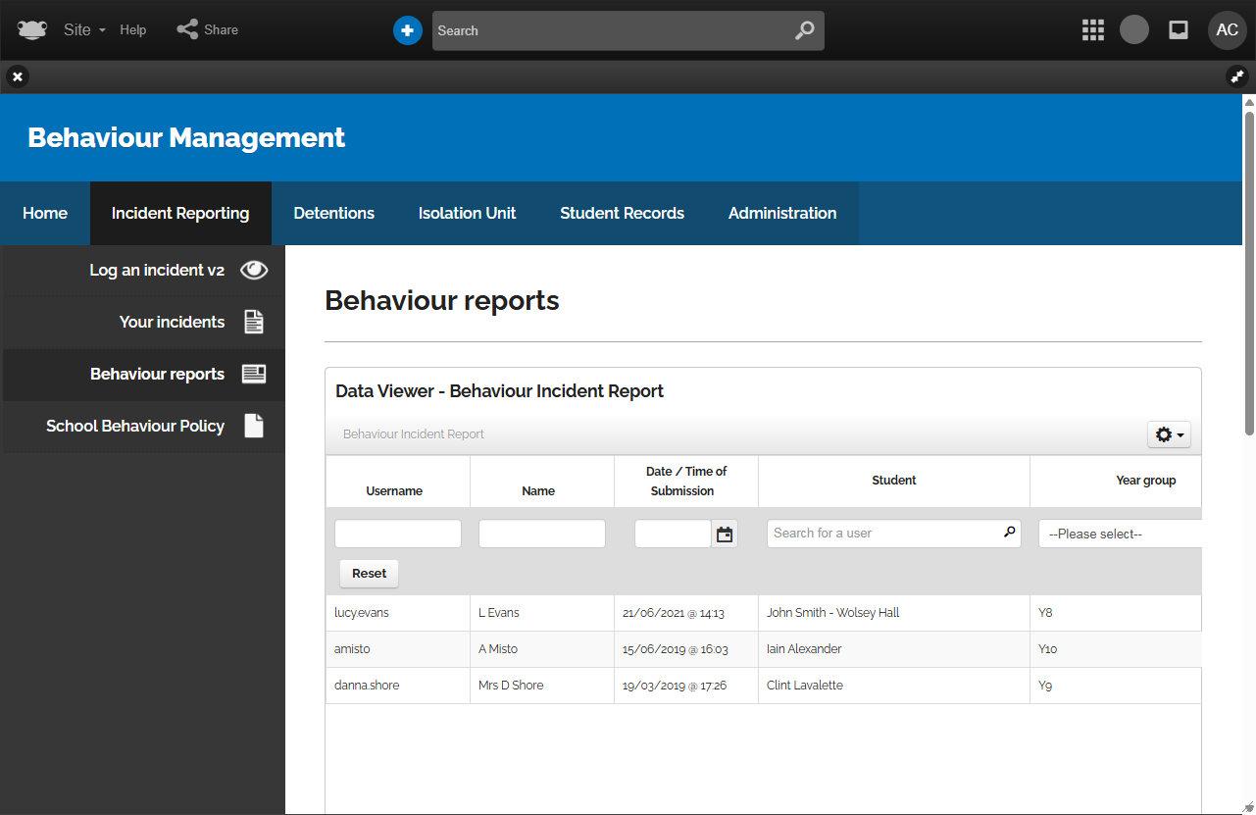This screenshot has width=1256, height=815.
Task: Select Log an incident v2 sidebar item
Action: (157, 271)
